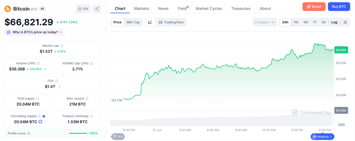
Task: Select the 1M time range
Action: coord(305,22)
